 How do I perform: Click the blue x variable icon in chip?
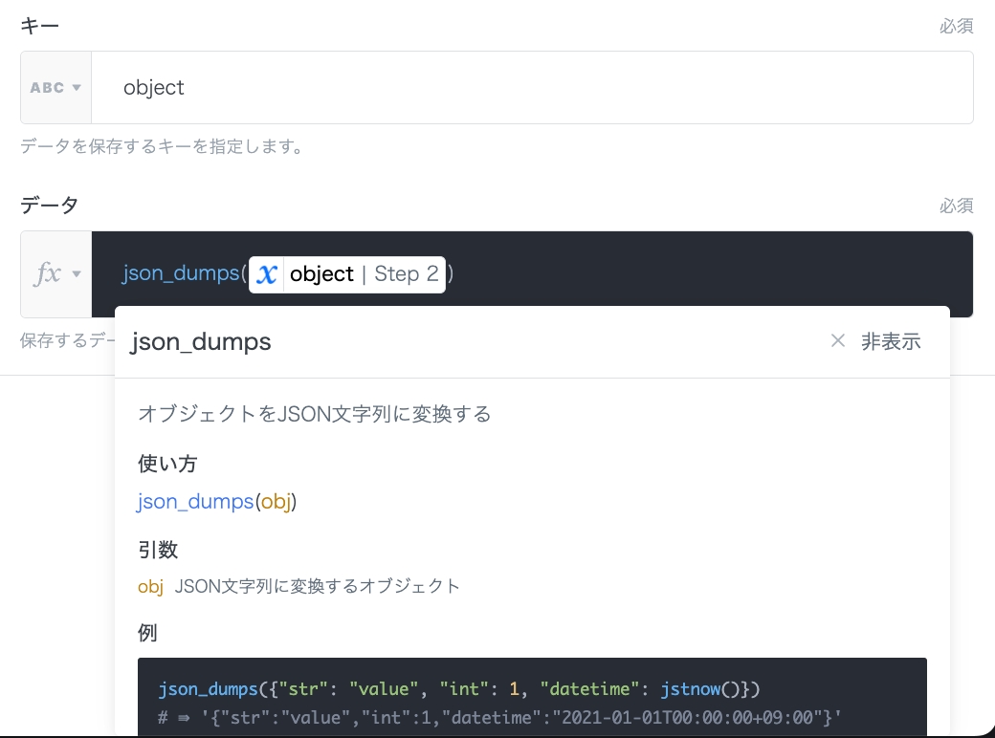(267, 274)
